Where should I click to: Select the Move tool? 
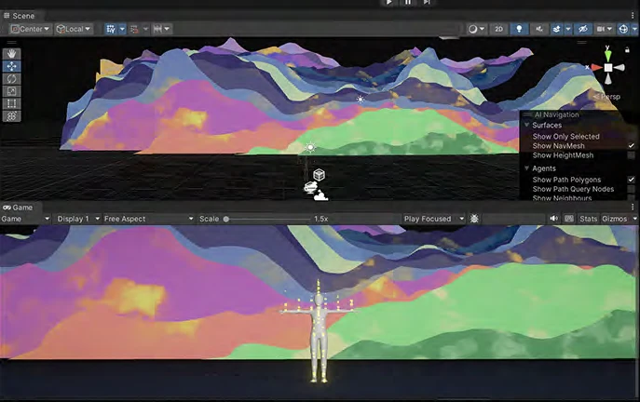[11, 66]
